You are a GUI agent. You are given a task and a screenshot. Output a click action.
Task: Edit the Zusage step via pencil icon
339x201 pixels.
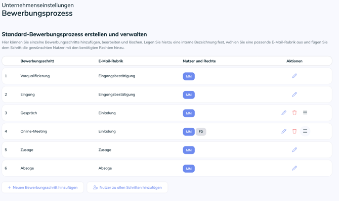[x=294, y=149]
